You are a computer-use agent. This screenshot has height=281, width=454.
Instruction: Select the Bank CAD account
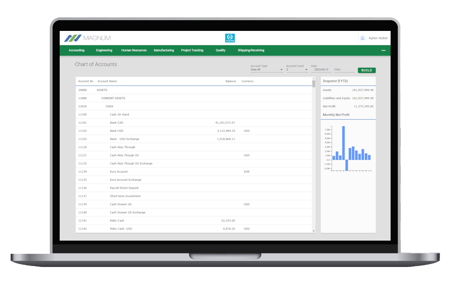(194, 122)
